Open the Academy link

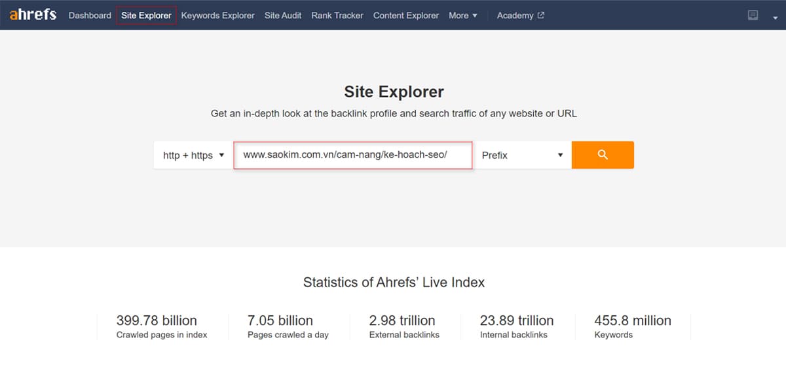(x=515, y=15)
